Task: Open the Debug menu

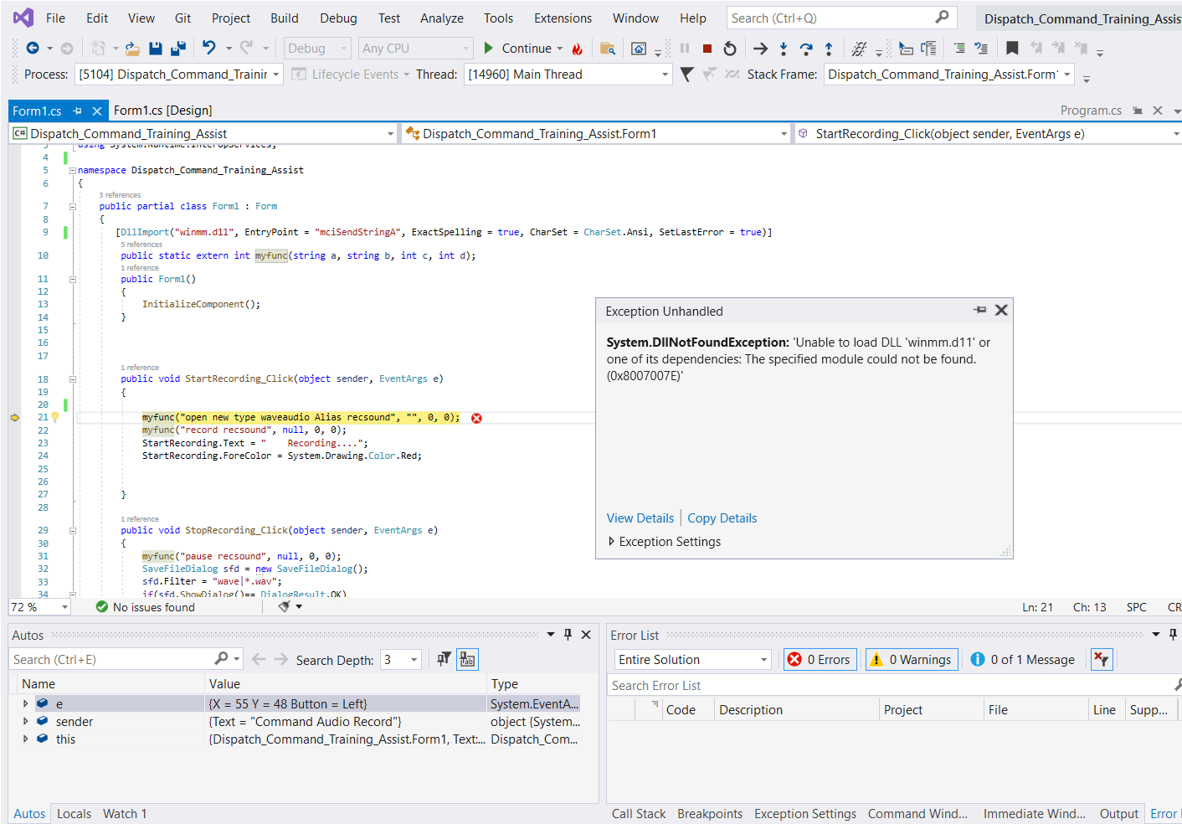Action: pos(338,18)
